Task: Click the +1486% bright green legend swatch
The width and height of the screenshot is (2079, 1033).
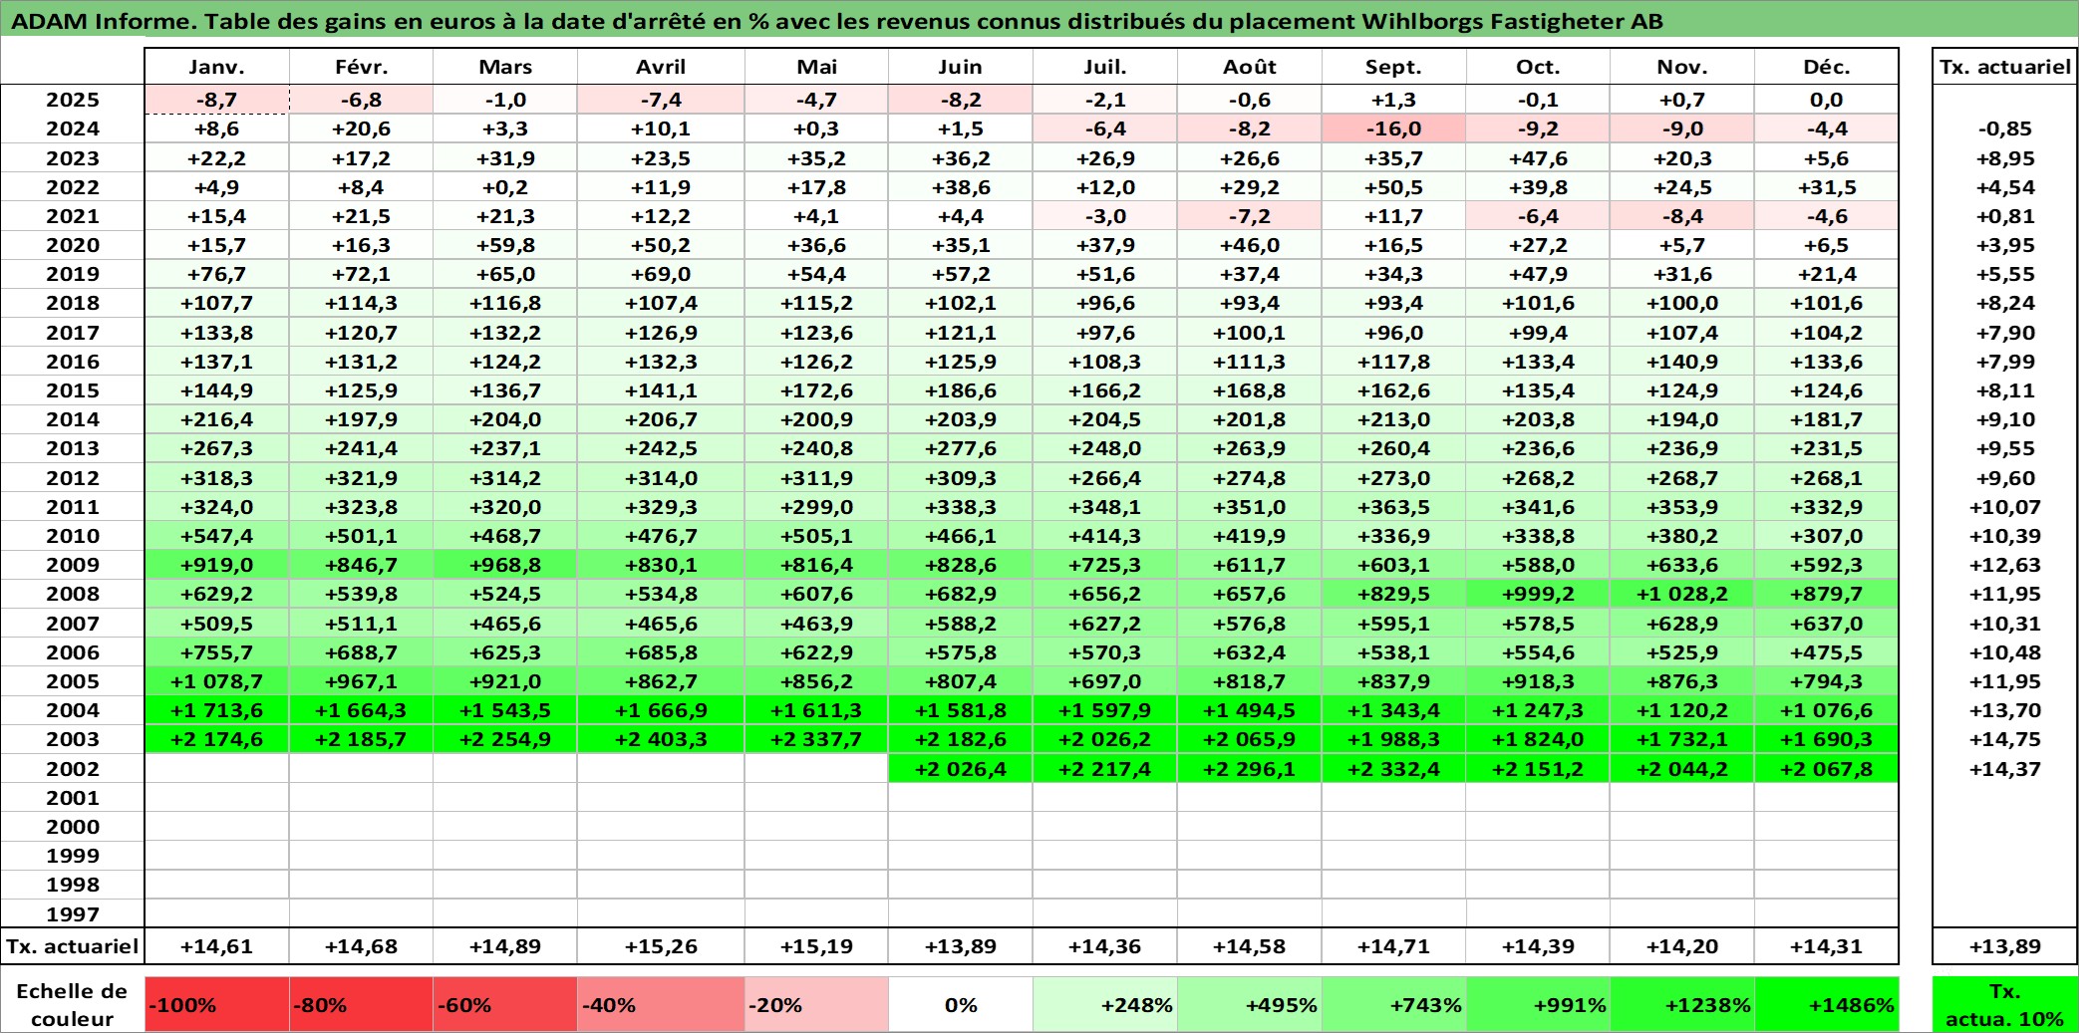Action: [x=1826, y=1004]
